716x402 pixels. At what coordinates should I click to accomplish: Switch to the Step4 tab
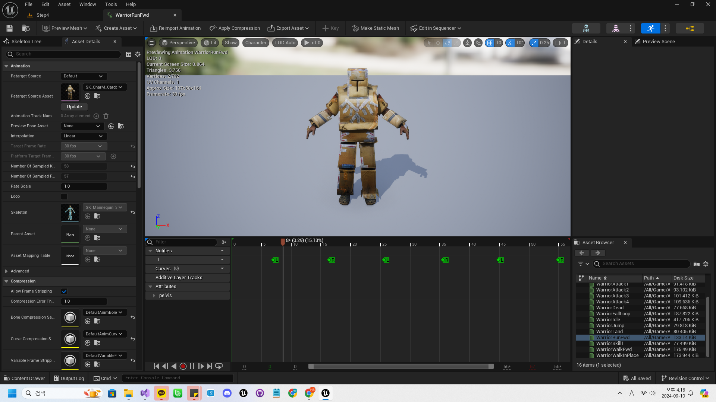pos(43,15)
